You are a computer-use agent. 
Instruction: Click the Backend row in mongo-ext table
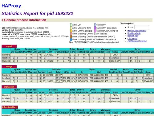[78, 101]
